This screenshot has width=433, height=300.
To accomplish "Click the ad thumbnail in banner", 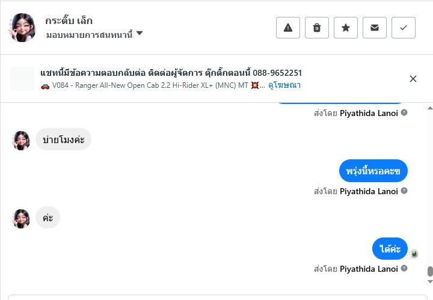I will pos(22,79).
